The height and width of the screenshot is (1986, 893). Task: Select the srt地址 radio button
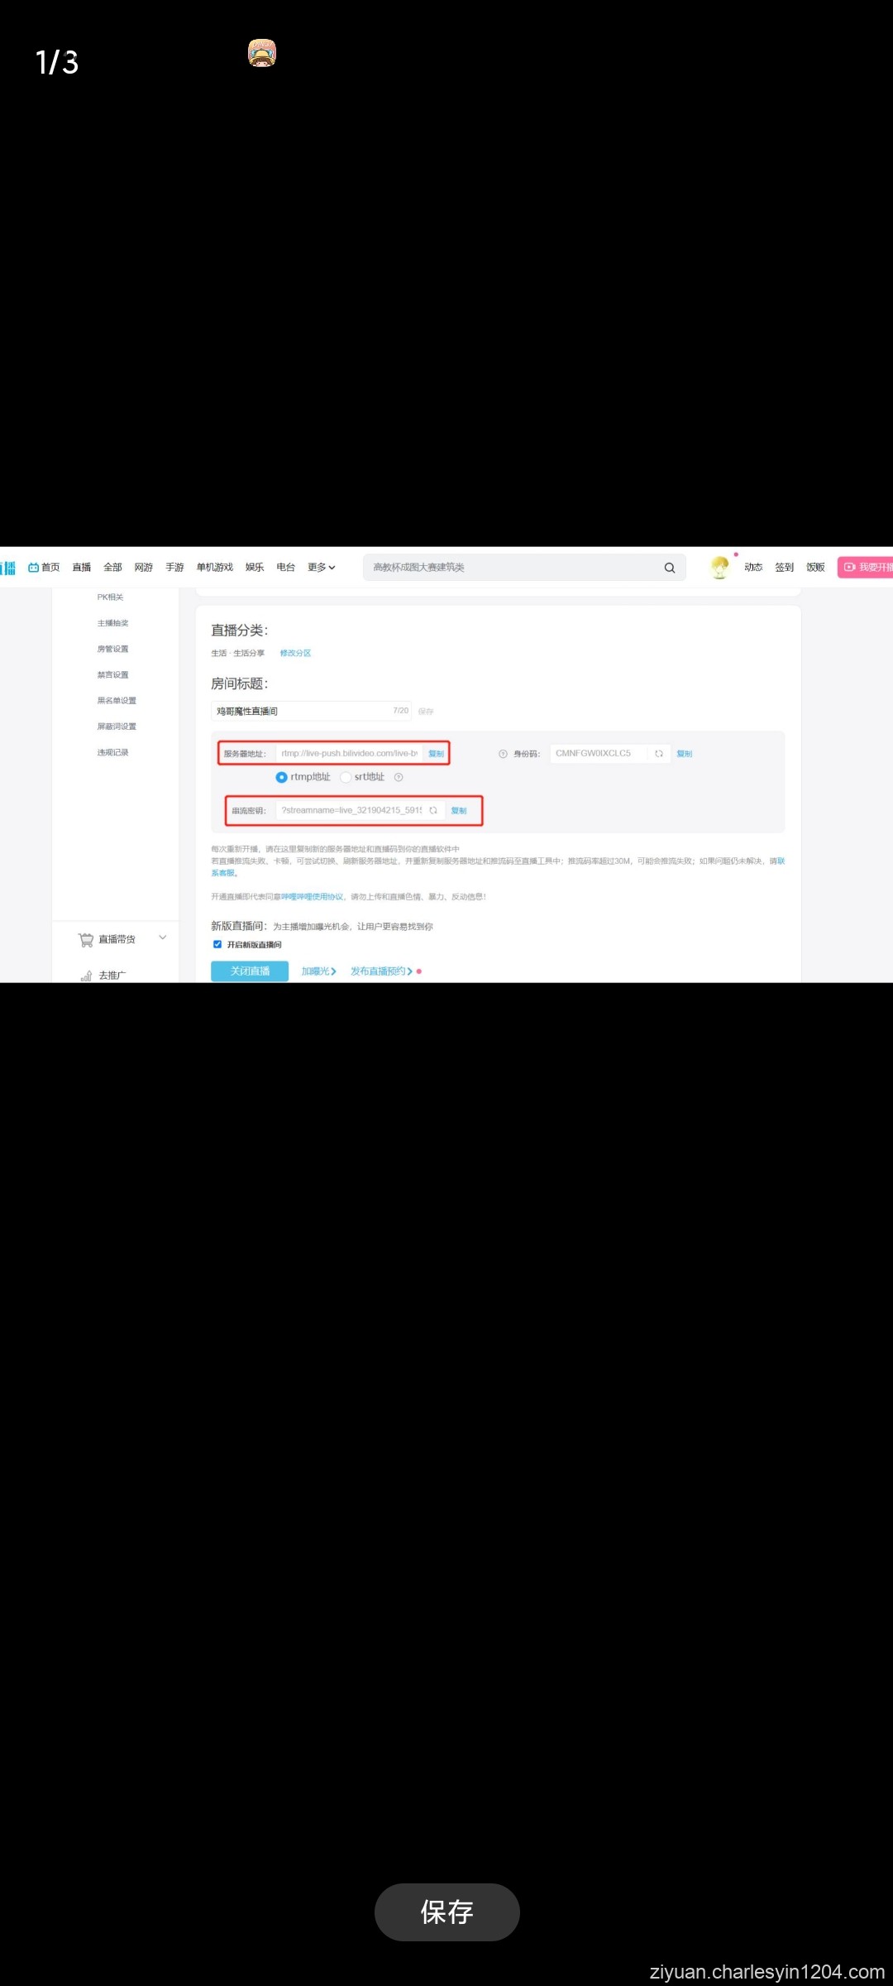346,777
